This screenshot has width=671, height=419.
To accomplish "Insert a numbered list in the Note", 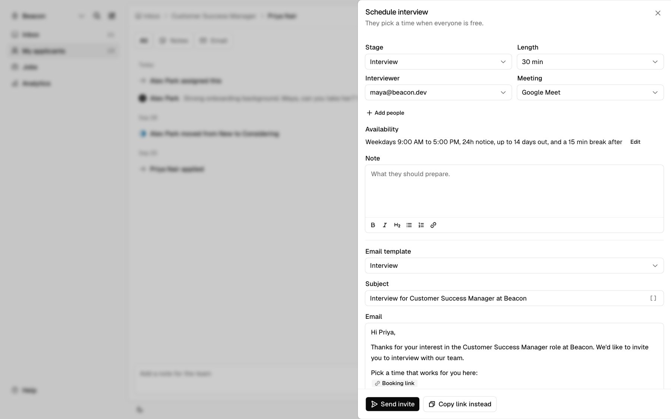I will tap(421, 225).
